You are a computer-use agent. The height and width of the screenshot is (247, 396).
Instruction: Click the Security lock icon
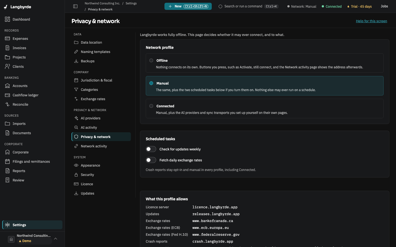[x=76, y=175]
